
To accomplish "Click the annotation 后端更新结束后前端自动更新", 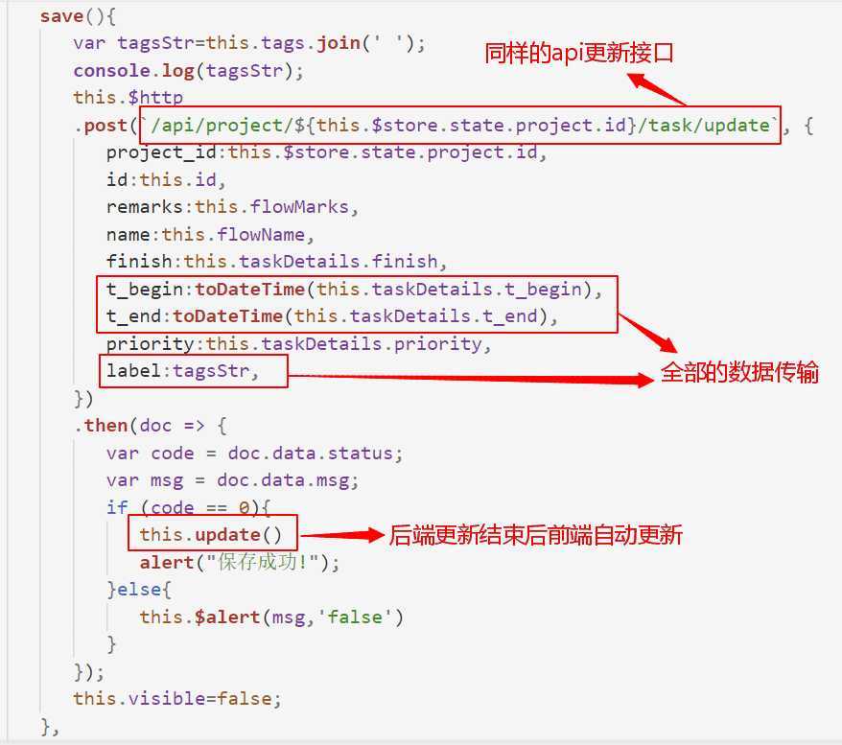I will [535, 535].
